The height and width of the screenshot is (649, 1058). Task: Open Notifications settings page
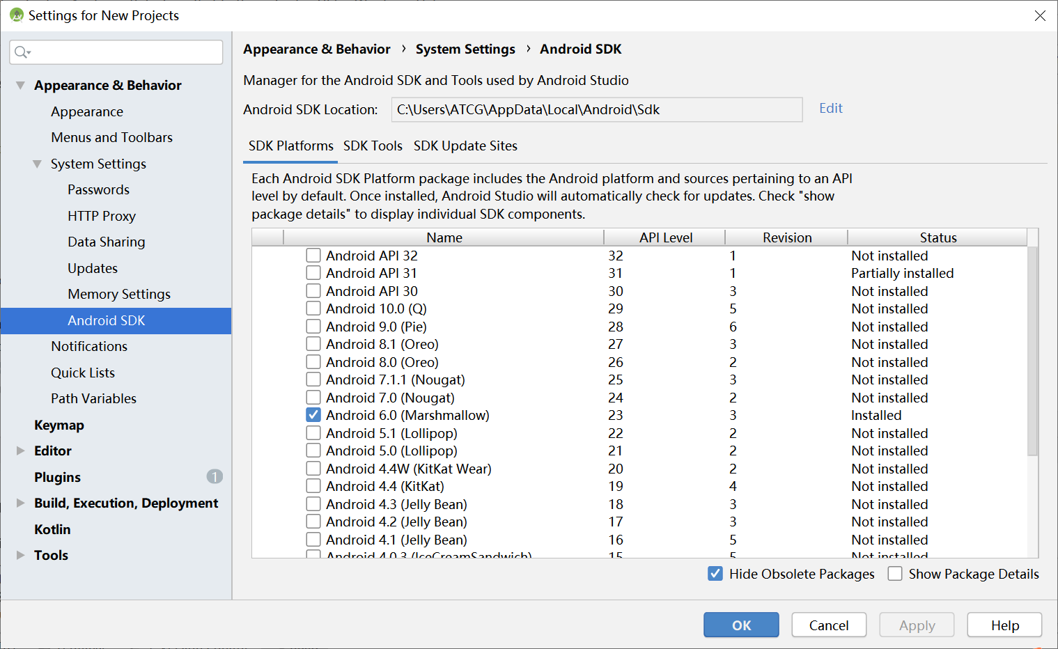(x=89, y=346)
